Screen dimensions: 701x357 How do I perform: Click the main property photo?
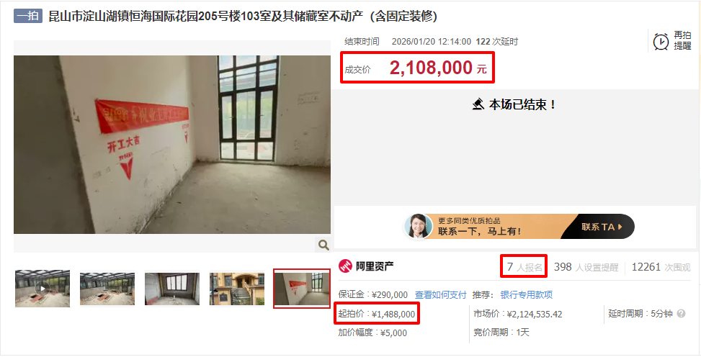(x=172, y=145)
